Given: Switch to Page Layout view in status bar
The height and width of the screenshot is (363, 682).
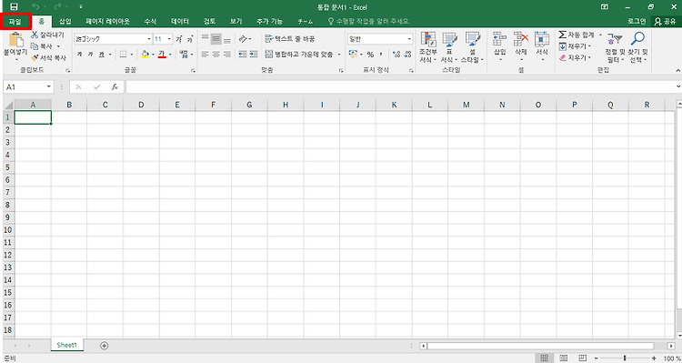Looking at the screenshot, I should (x=563, y=358).
